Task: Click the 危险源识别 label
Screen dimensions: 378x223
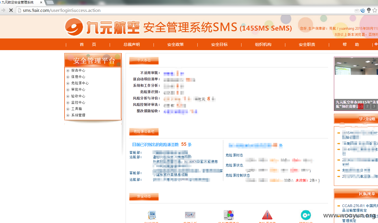Action: pyautogui.click(x=150, y=92)
